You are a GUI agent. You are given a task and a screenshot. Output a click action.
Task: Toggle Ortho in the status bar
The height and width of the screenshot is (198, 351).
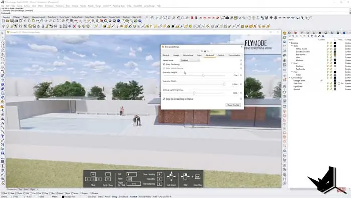point(100,197)
